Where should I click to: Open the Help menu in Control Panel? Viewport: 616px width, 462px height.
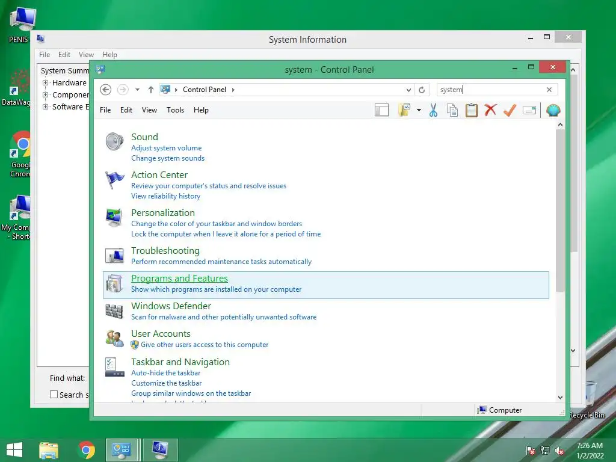tap(201, 110)
